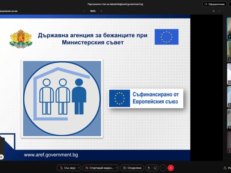231x173 pixels.
Task: Unmute microphone with the Със звук button
Action: pyautogui.click(x=68, y=168)
